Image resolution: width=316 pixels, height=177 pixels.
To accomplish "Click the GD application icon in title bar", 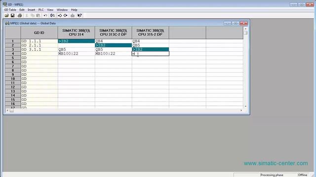I will click(5, 4).
